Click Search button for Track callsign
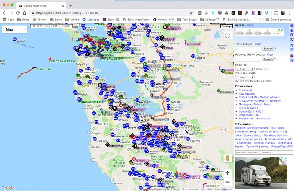The width and height of the screenshot is (294, 191). tap(268, 49)
